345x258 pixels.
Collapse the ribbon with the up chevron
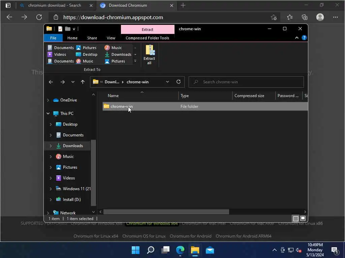pyautogui.click(x=297, y=38)
